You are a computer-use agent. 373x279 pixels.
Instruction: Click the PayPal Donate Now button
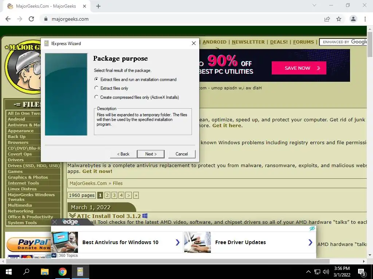28,244
